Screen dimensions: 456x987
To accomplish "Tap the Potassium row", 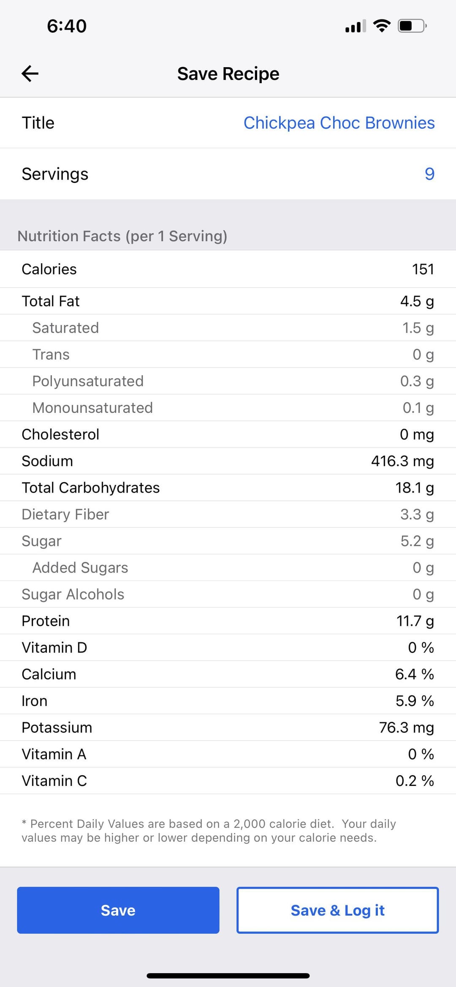I will pyautogui.click(x=228, y=727).
